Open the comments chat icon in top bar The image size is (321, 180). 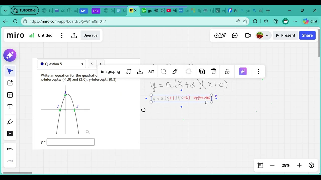(235, 35)
